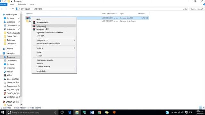205x115 pixels.
Task: Click the up-folder arrow in the navigation bar
Action: coord(13,9)
